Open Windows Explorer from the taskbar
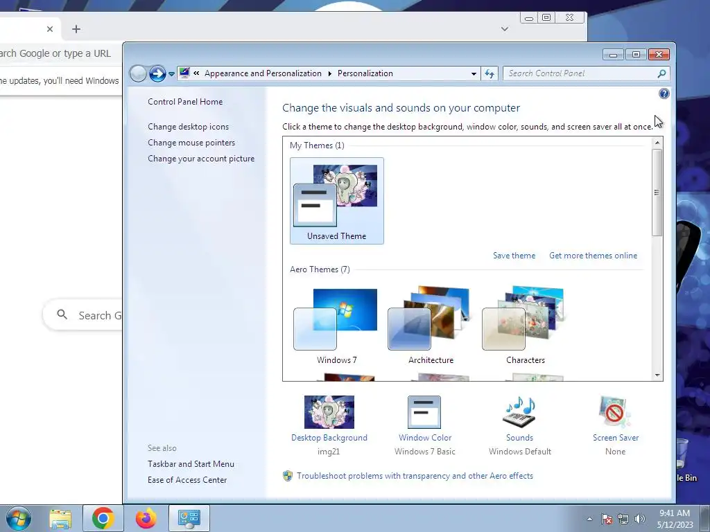This screenshot has width=710, height=532. pos(60,518)
